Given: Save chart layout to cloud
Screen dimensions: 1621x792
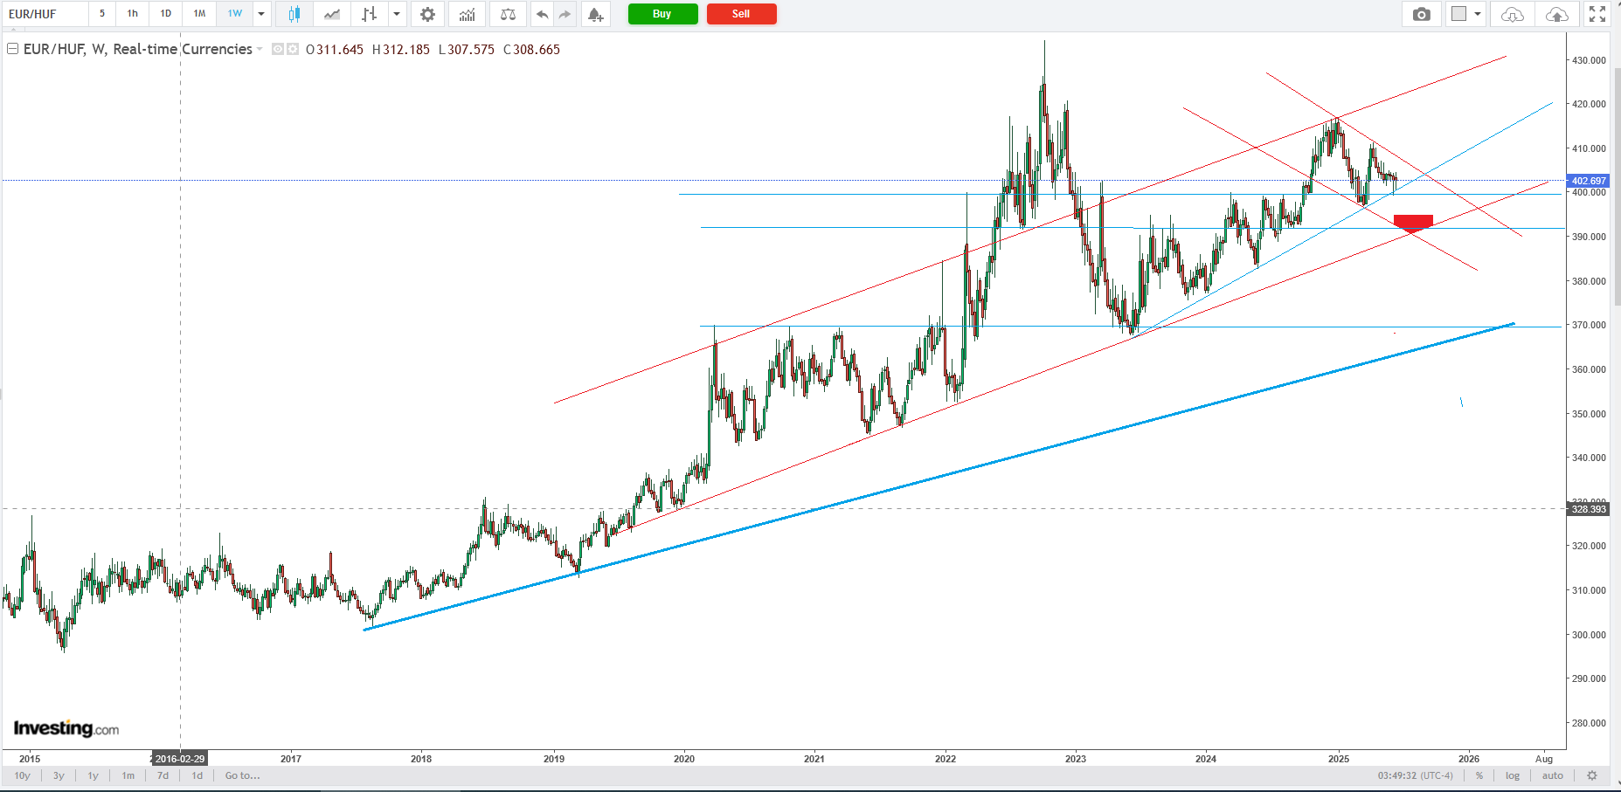Looking at the screenshot, I should [1556, 14].
